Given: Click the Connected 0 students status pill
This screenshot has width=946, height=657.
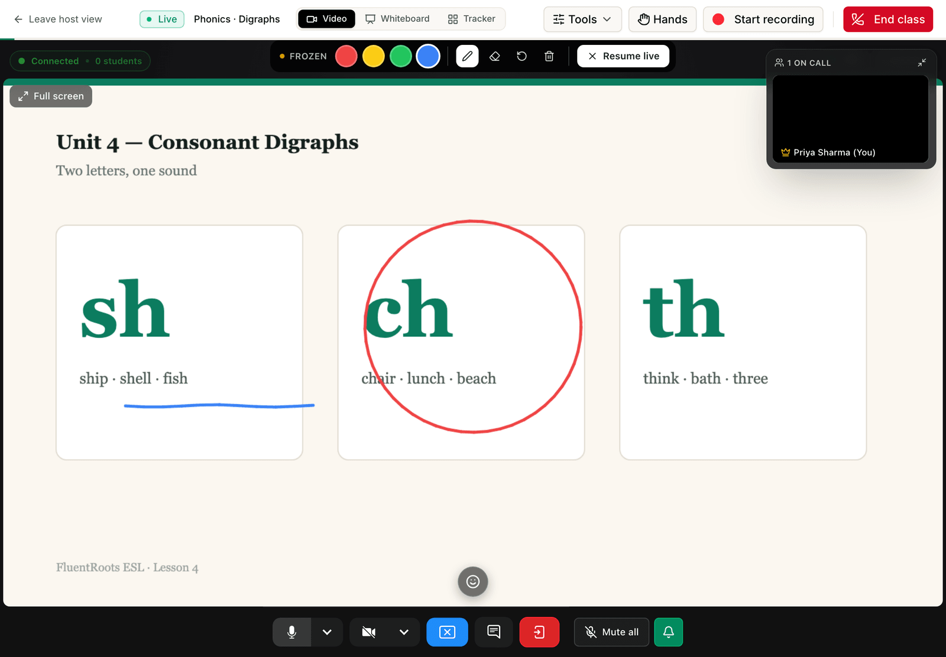Looking at the screenshot, I should point(80,61).
